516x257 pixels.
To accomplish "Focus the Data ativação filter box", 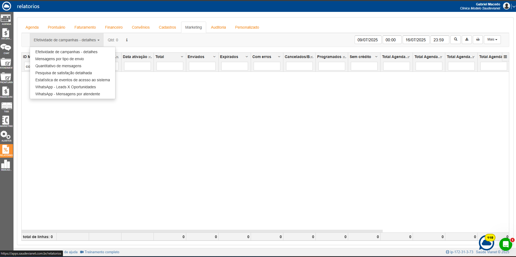I will (137, 66).
